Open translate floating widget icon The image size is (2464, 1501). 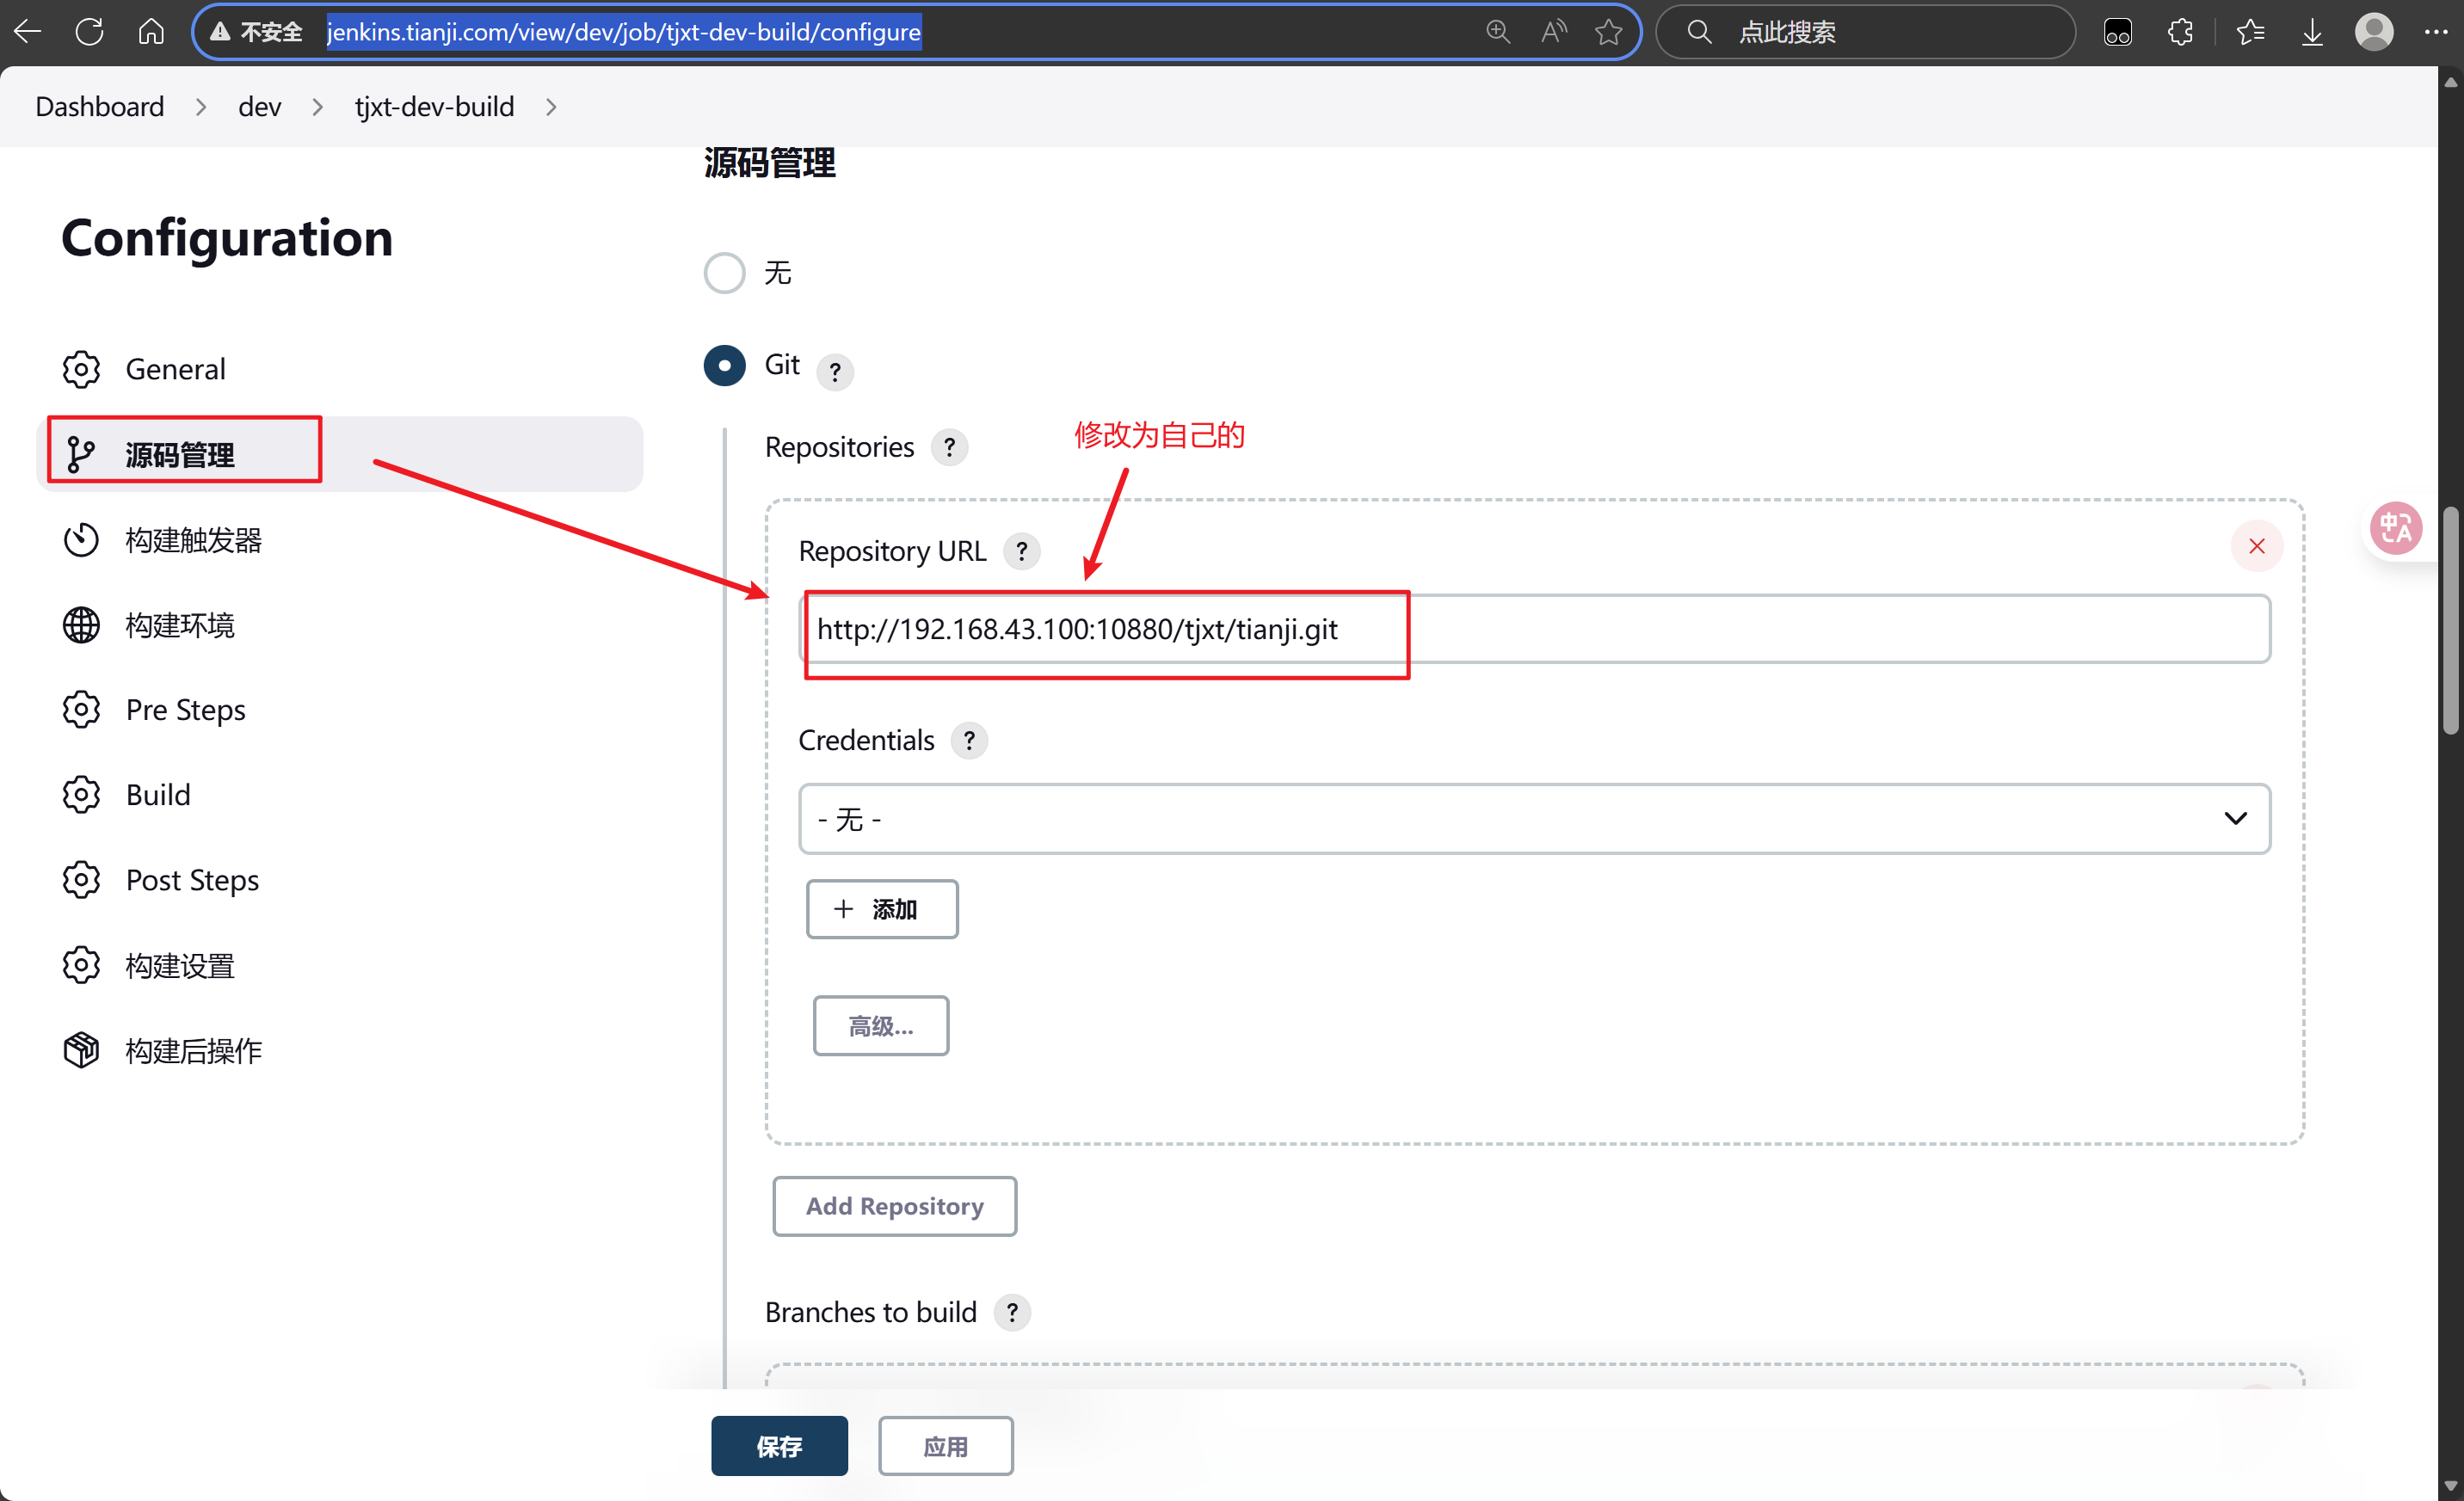pos(2395,528)
